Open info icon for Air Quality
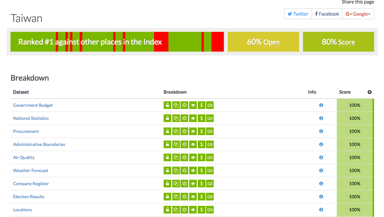 pos(321,158)
